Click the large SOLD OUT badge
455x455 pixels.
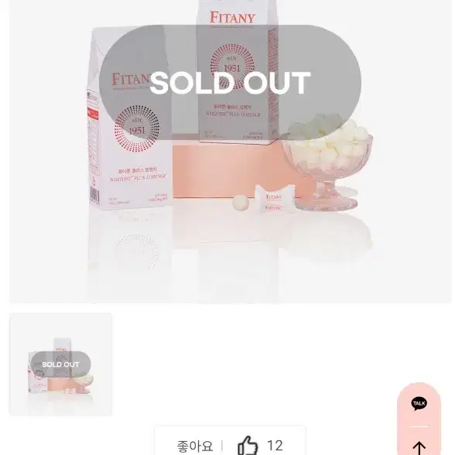pyautogui.click(x=230, y=83)
